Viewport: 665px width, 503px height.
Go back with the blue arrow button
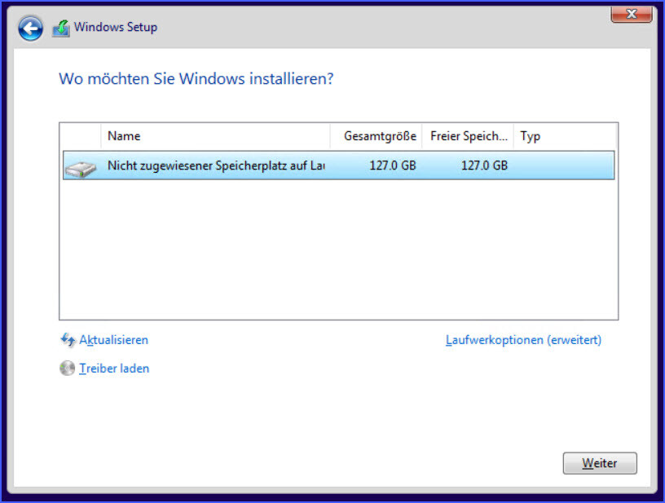pos(30,29)
